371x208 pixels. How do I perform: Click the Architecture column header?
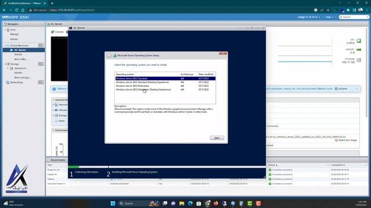(x=187, y=75)
